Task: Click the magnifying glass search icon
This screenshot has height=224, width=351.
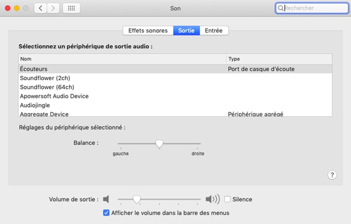Action: (x=280, y=8)
